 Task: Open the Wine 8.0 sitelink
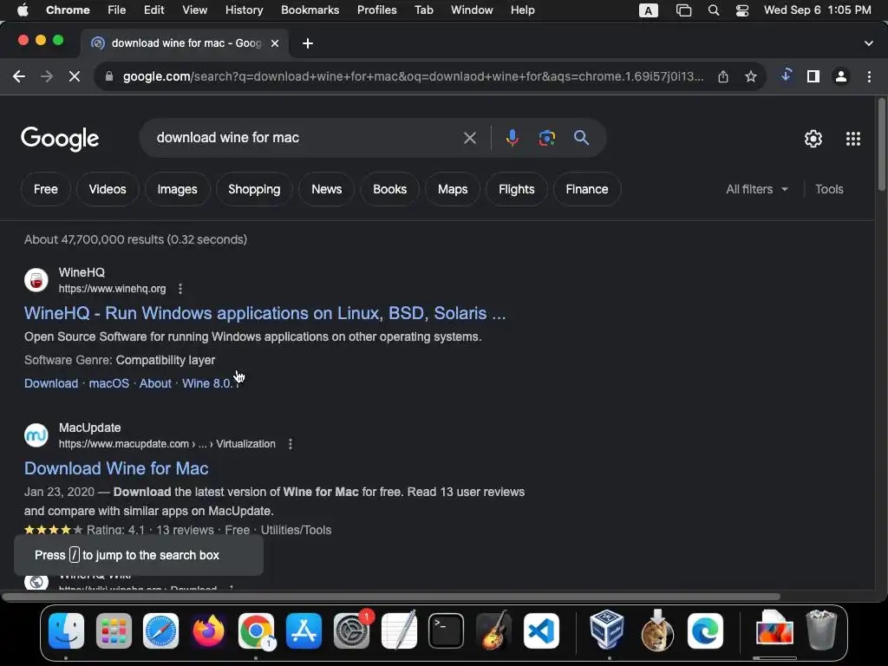click(x=209, y=383)
